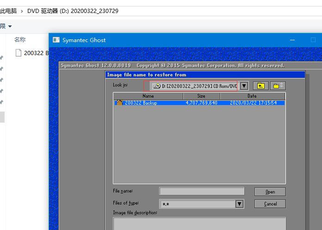This screenshot has height=230, width=322.
Task: Click the 200322 Backup image file icon
Action: [x=119, y=103]
